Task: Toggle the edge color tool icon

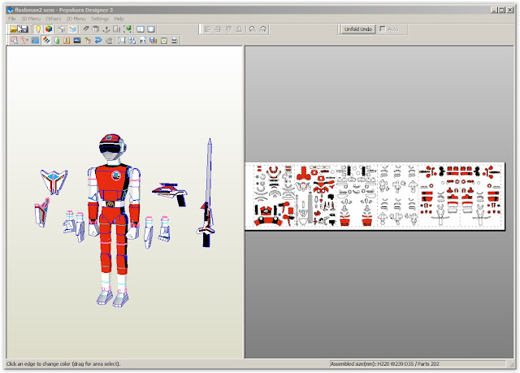Action: coord(46,41)
